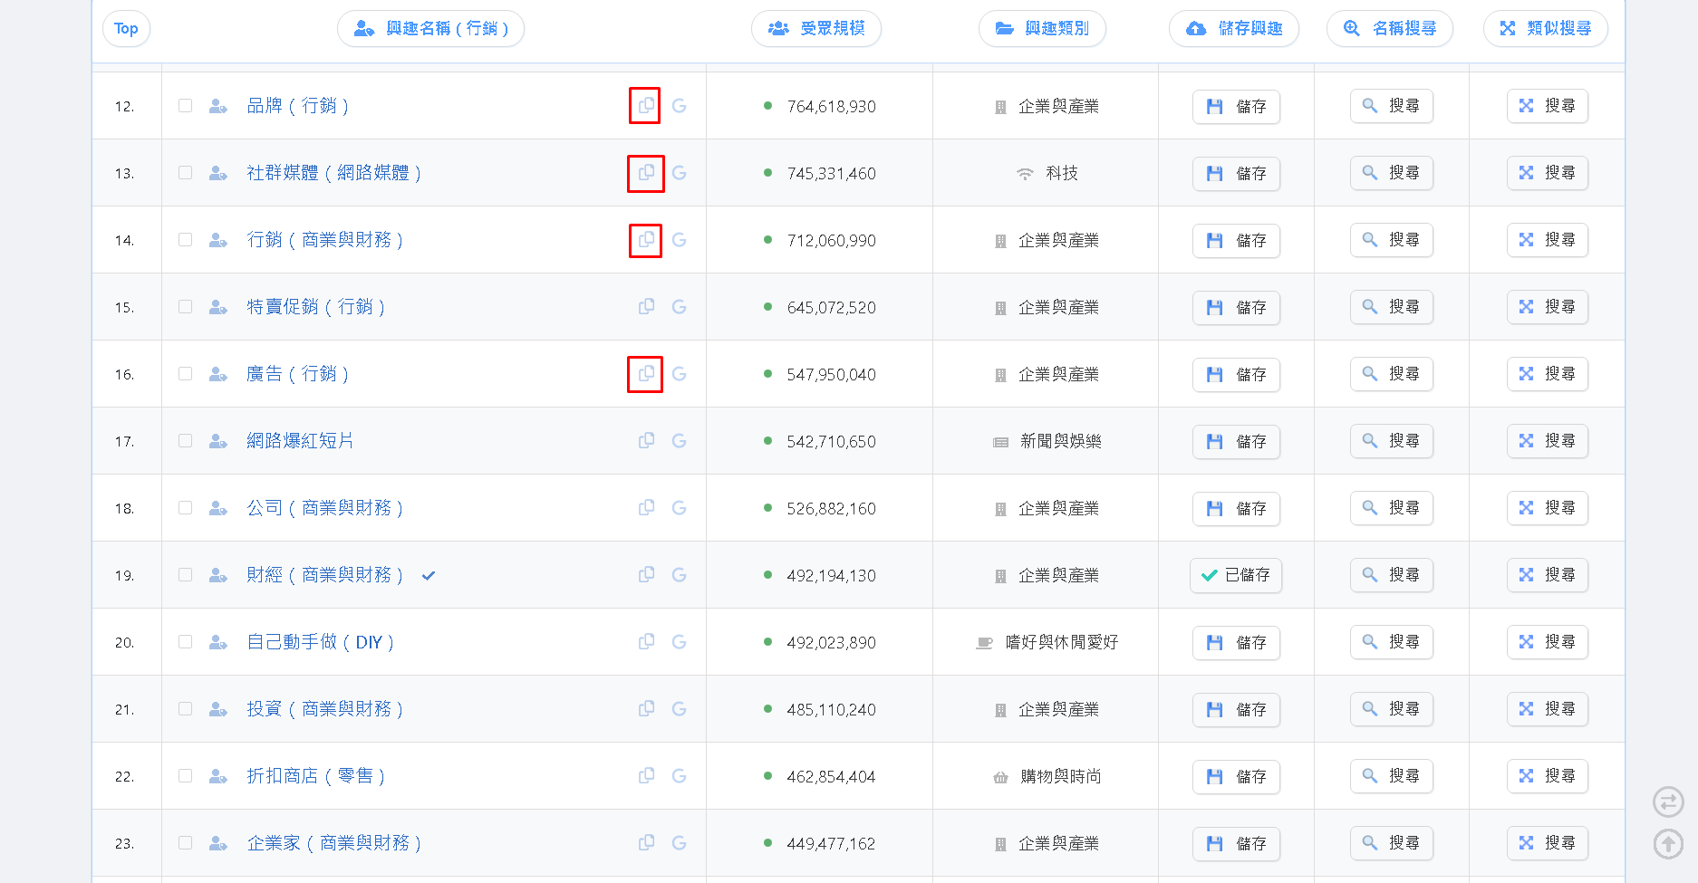
Task: Click the 類似搜尋 header
Action: click(x=1546, y=28)
